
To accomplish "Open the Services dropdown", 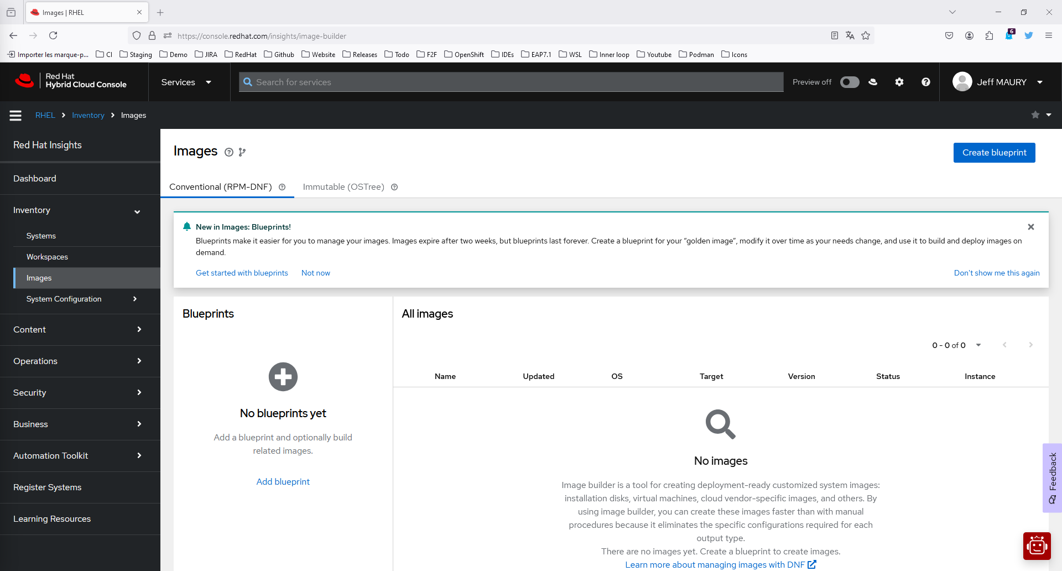I will 186,81.
